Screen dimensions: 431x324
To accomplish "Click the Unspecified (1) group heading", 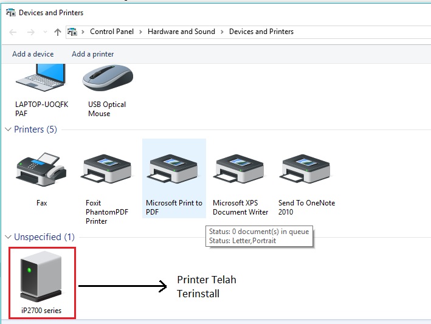I will 44,236.
